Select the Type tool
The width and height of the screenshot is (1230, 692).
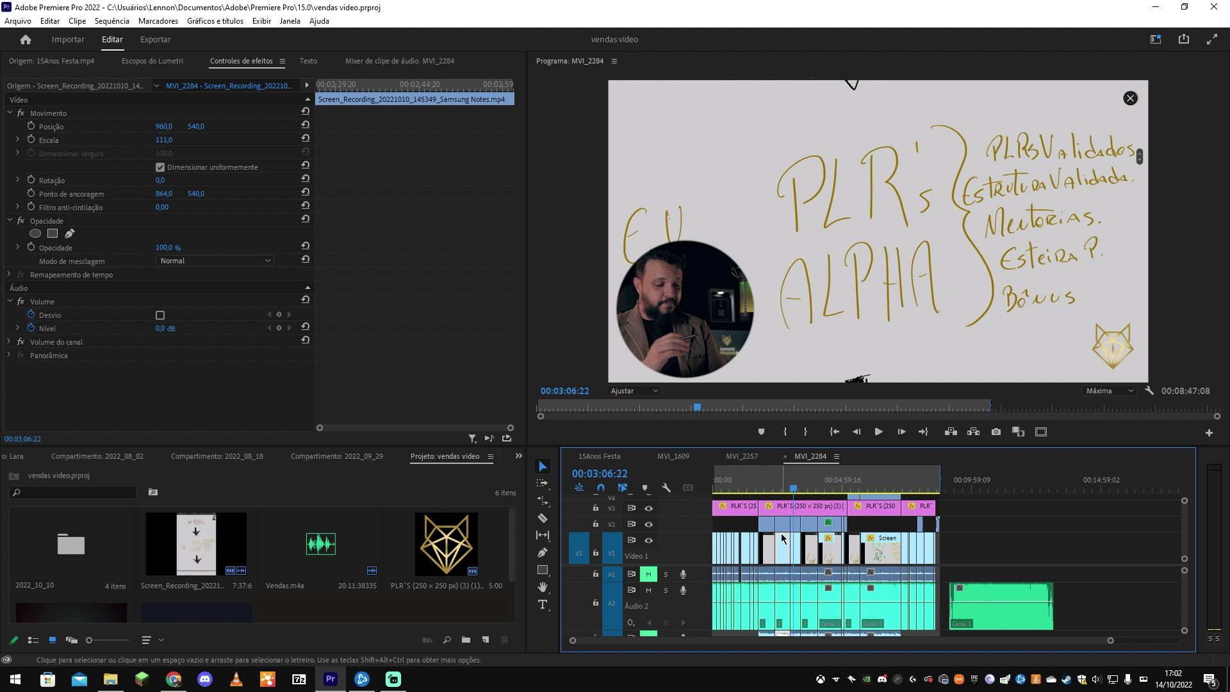(543, 604)
